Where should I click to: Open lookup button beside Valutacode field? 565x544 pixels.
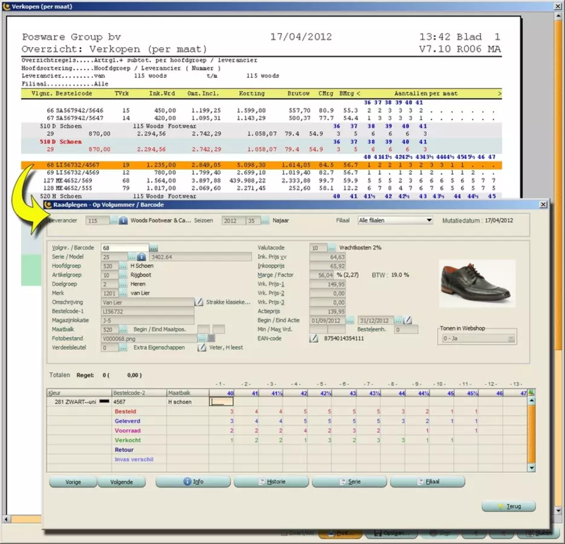(332, 248)
